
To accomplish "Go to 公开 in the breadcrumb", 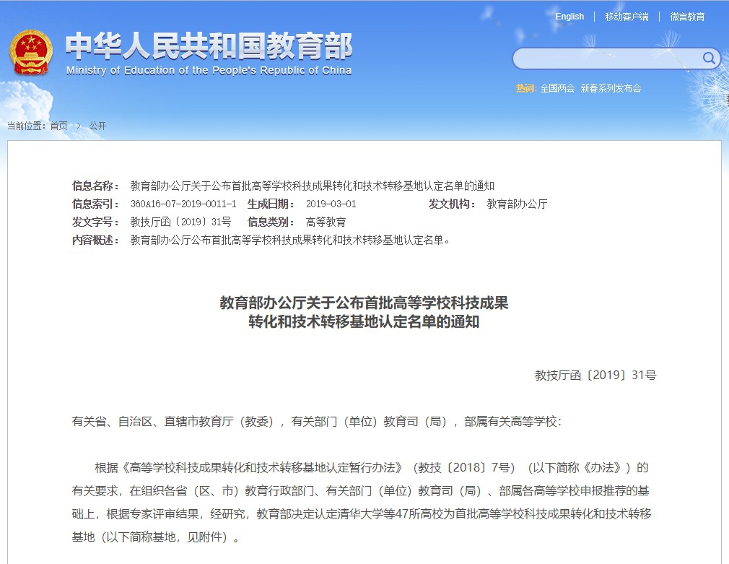I will tap(97, 126).
